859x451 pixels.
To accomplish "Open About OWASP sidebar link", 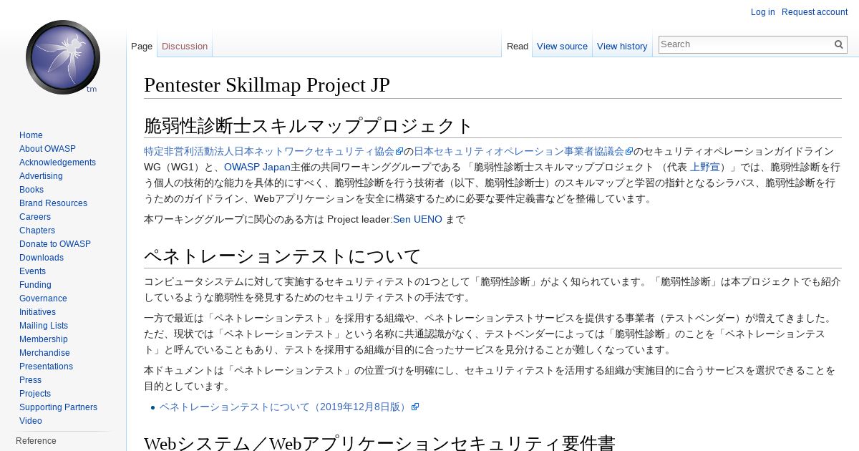I will pos(47,149).
